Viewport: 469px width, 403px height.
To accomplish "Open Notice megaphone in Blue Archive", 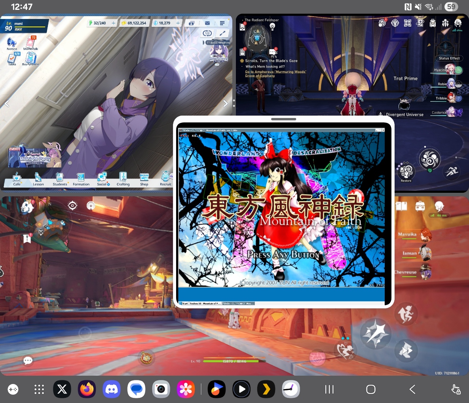I will (x=11, y=44).
